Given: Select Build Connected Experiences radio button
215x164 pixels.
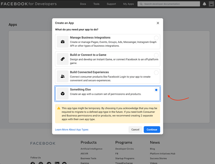Looking at the screenshot, I should tap(156, 72).
